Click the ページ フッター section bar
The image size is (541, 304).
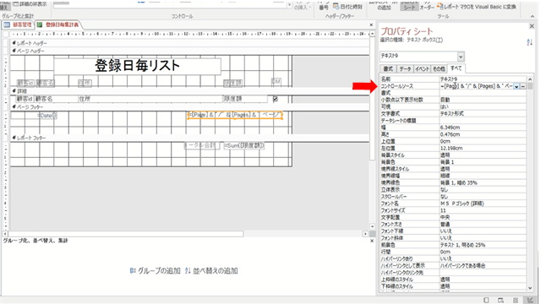click(189, 107)
